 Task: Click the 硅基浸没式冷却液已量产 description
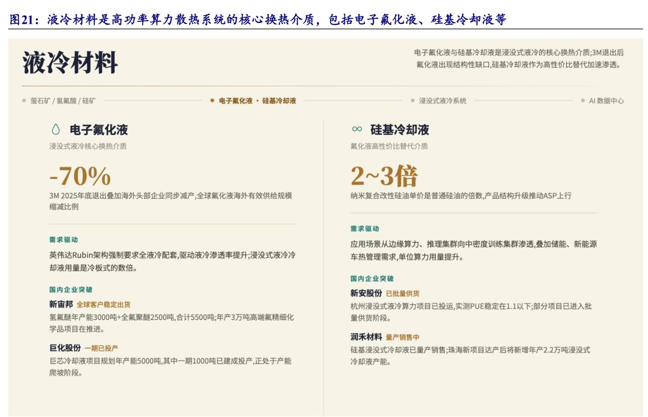pos(470,355)
